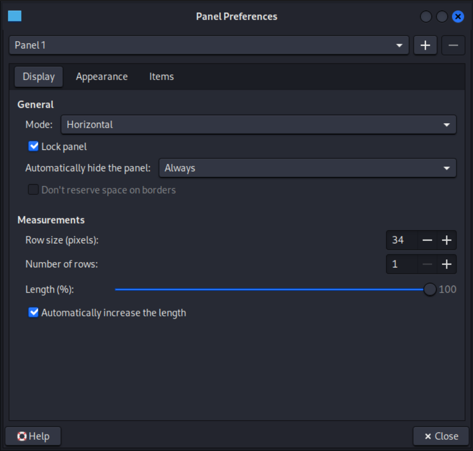Expand the Mode dropdown showing Horizontal

[x=259, y=125]
